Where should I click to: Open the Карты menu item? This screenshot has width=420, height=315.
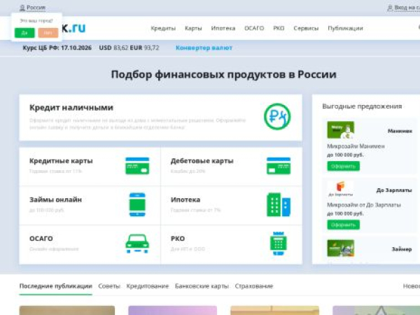(193, 28)
